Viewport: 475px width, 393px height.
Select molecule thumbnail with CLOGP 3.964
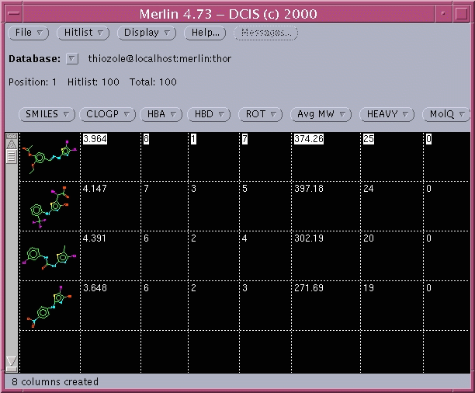point(50,157)
